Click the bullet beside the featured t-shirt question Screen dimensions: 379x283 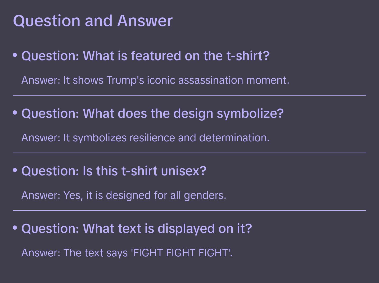[x=15, y=55]
